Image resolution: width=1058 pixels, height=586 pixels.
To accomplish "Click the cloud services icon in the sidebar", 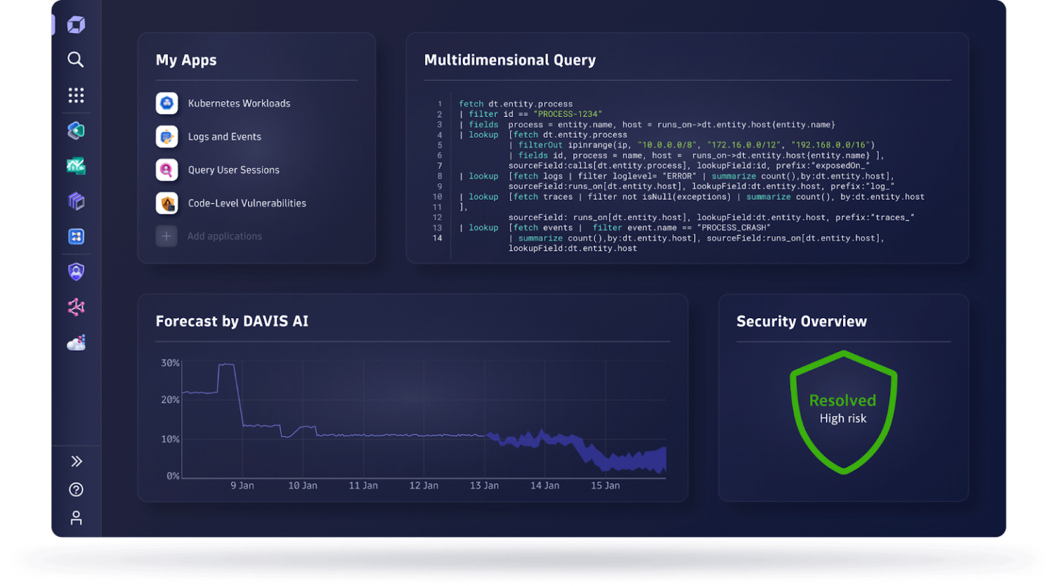I will click(x=76, y=342).
